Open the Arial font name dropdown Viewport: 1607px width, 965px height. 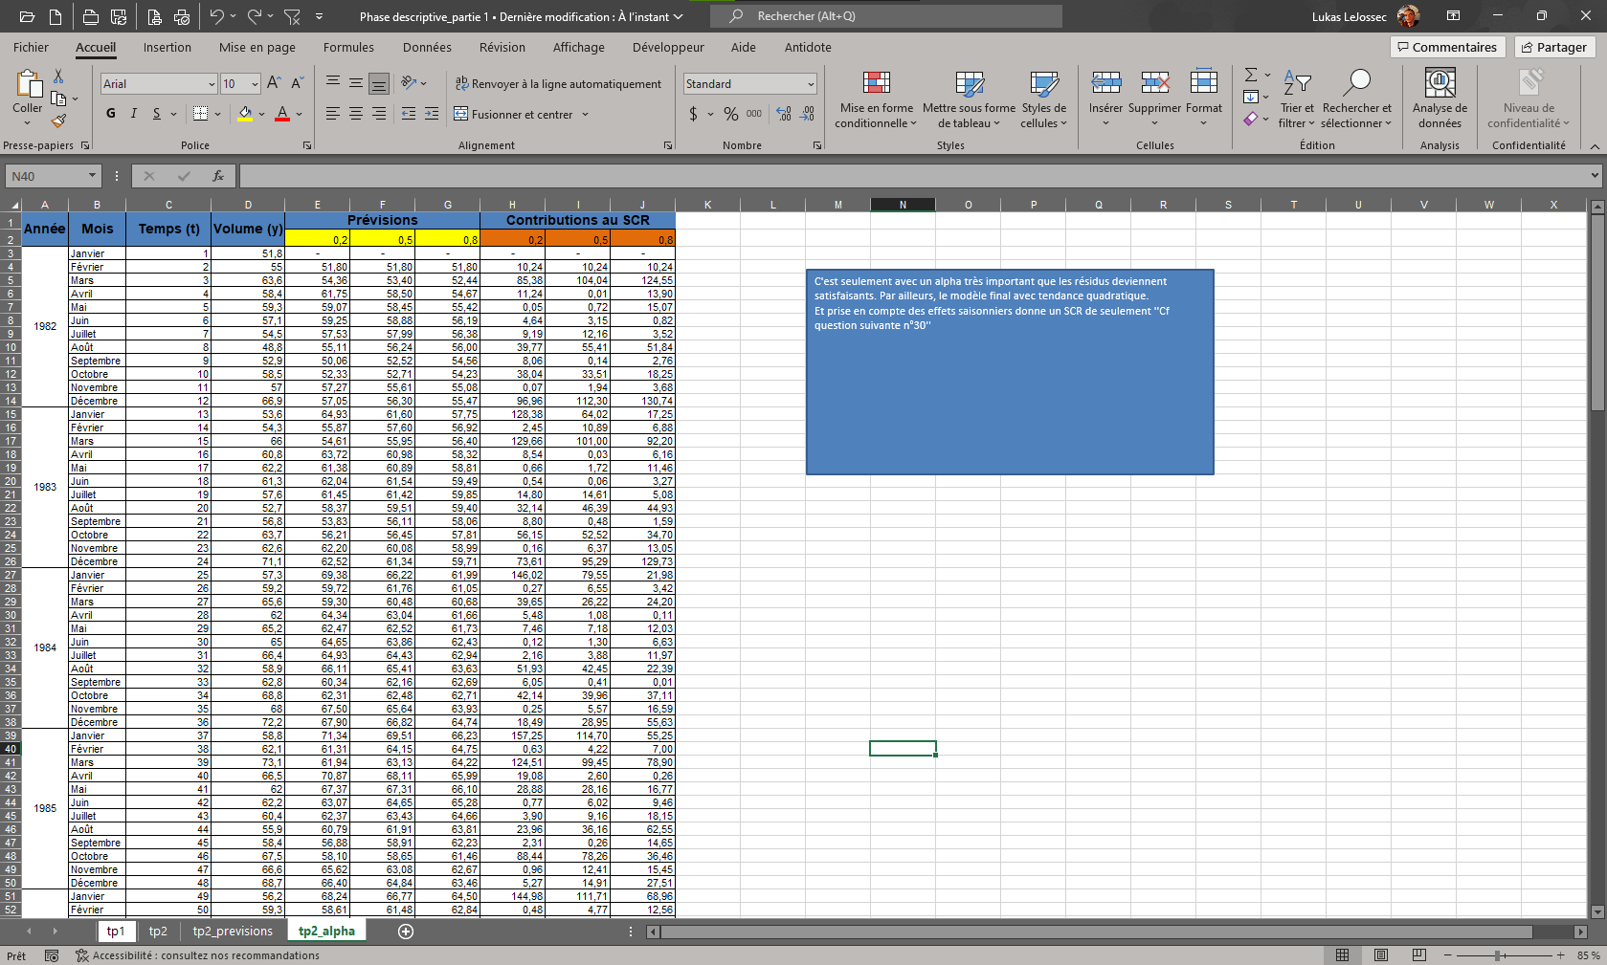coord(212,84)
